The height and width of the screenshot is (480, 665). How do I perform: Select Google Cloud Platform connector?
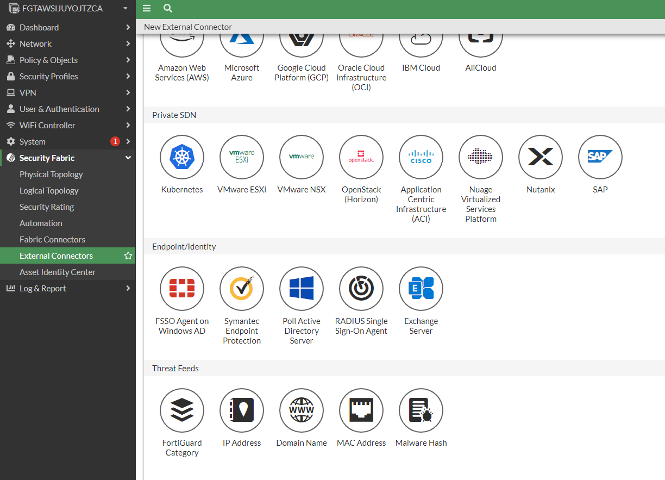tap(302, 46)
